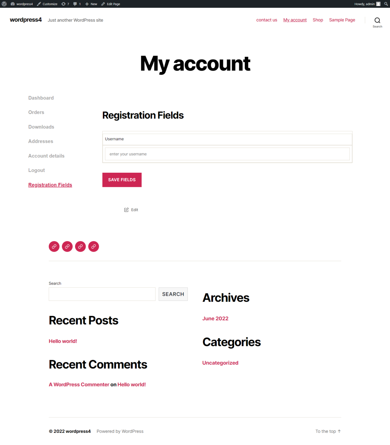Open the Shop page from the navigation
The width and height of the screenshot is (390, 445).
pyautogui.click(x=318, y=20)
